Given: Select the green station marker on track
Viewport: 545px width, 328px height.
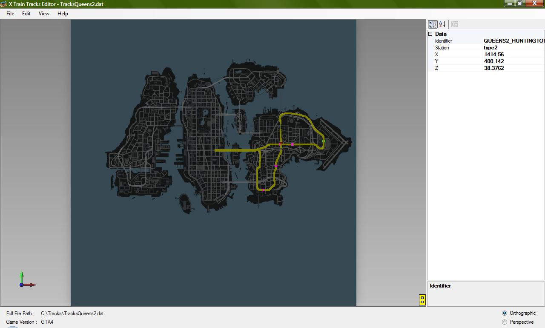Looking at the screenshot, I should (x=324, y=141).
